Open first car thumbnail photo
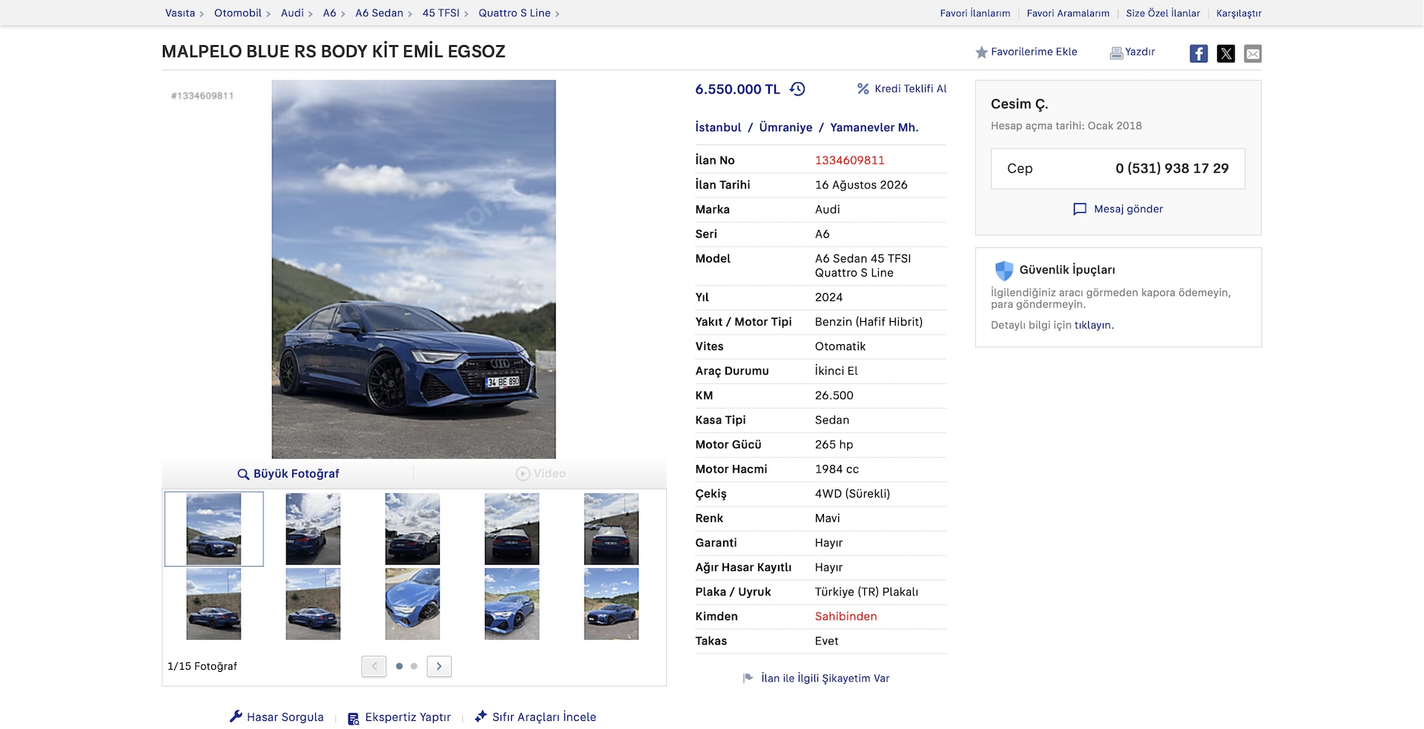Viewport: 1424px width, 729px height. [x=214, y=529]
